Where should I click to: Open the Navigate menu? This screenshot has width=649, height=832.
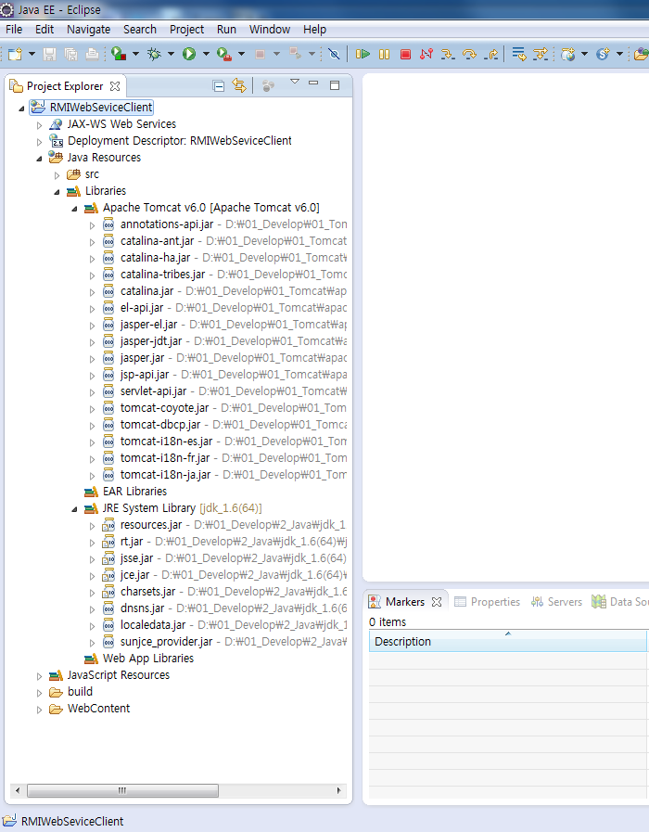(x=88, y=29)
